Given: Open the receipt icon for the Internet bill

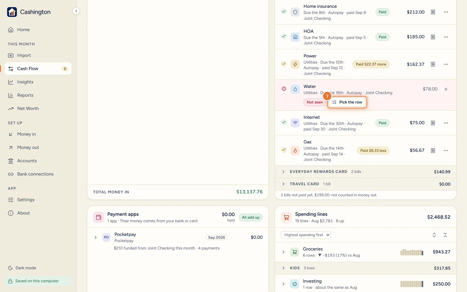Looking at the screenshot, I should 433,123.
